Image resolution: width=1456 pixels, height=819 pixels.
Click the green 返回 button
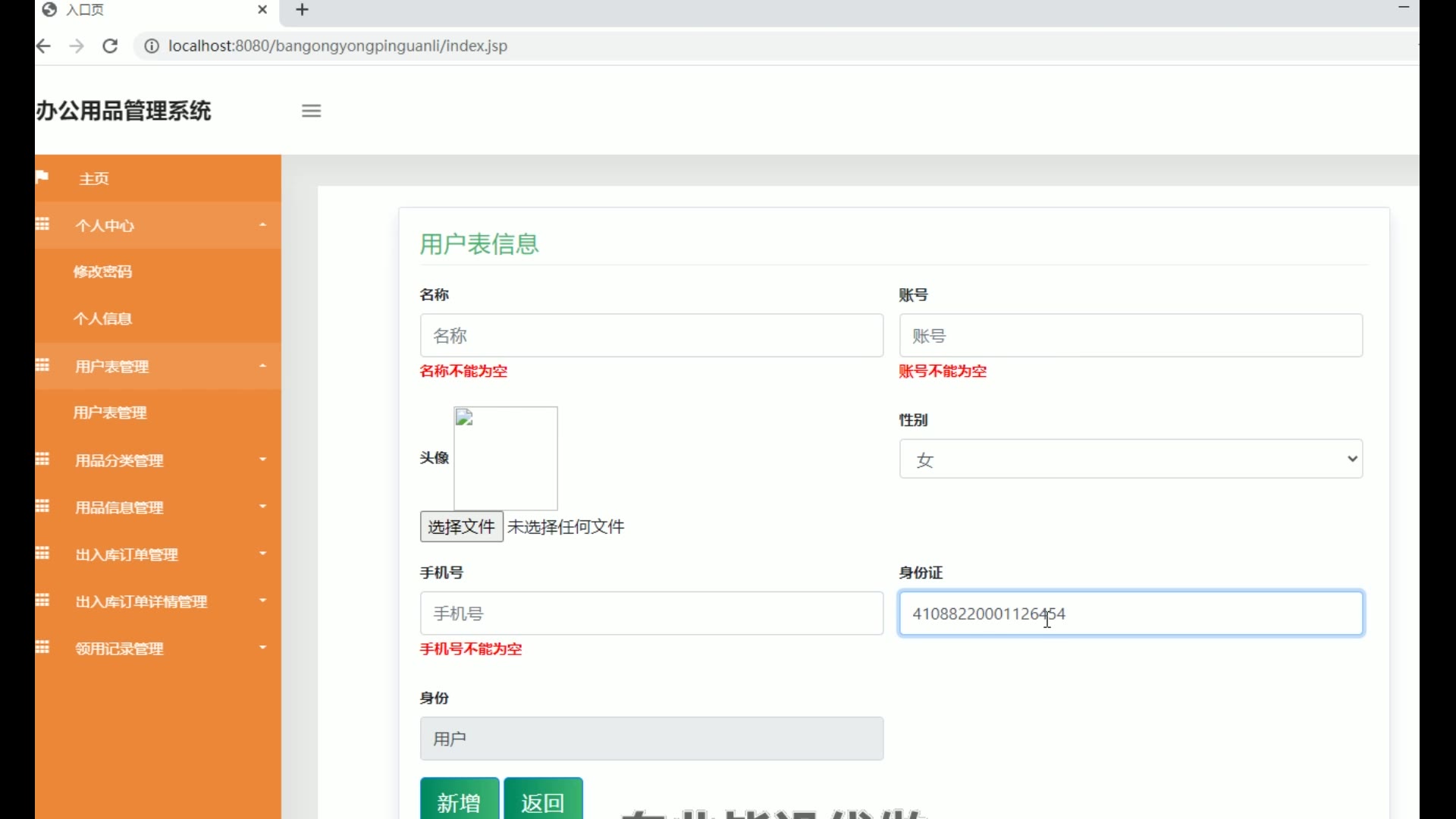tap(543, 799)
